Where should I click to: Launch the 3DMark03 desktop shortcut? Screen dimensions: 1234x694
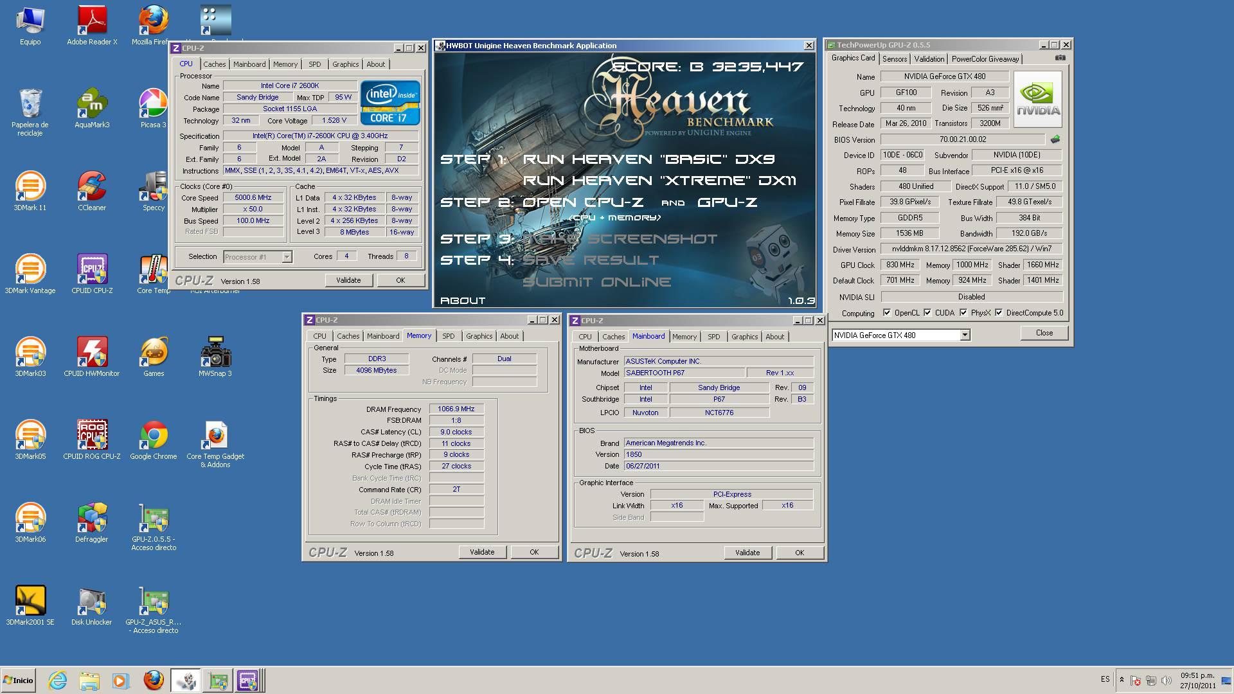30,357
